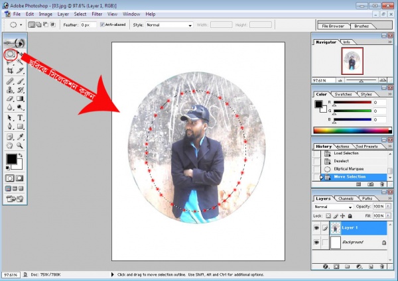Switch to the Actions tab
This screenshot has height=281, width=398.
pos(343,146)
